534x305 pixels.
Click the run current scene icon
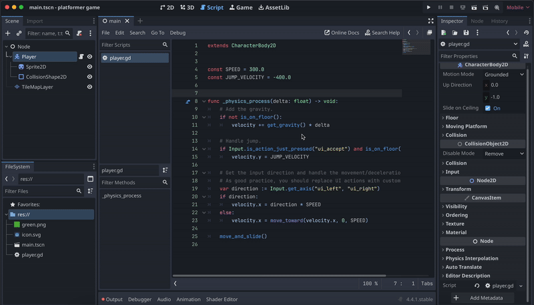(473, 7)
